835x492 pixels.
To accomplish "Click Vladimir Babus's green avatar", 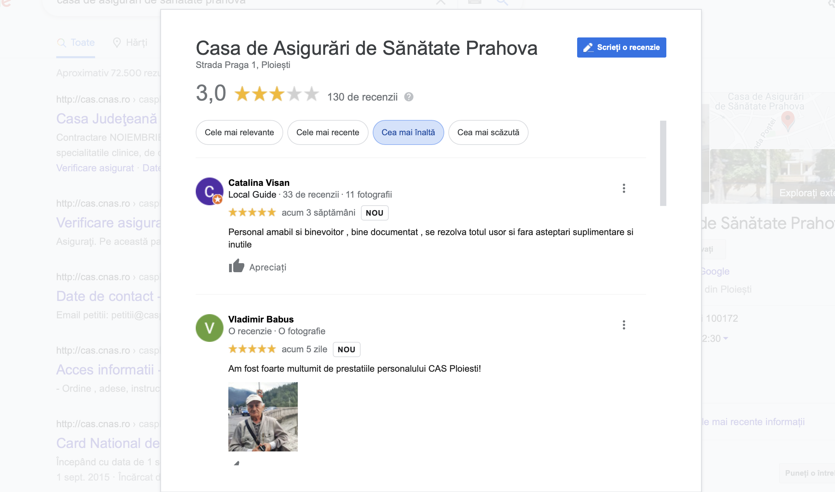I will 210,328.
